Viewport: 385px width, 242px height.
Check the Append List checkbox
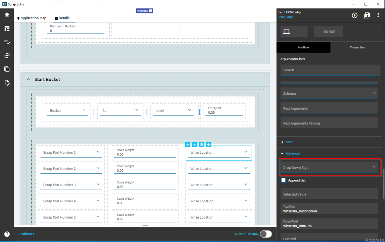point(284,180)
